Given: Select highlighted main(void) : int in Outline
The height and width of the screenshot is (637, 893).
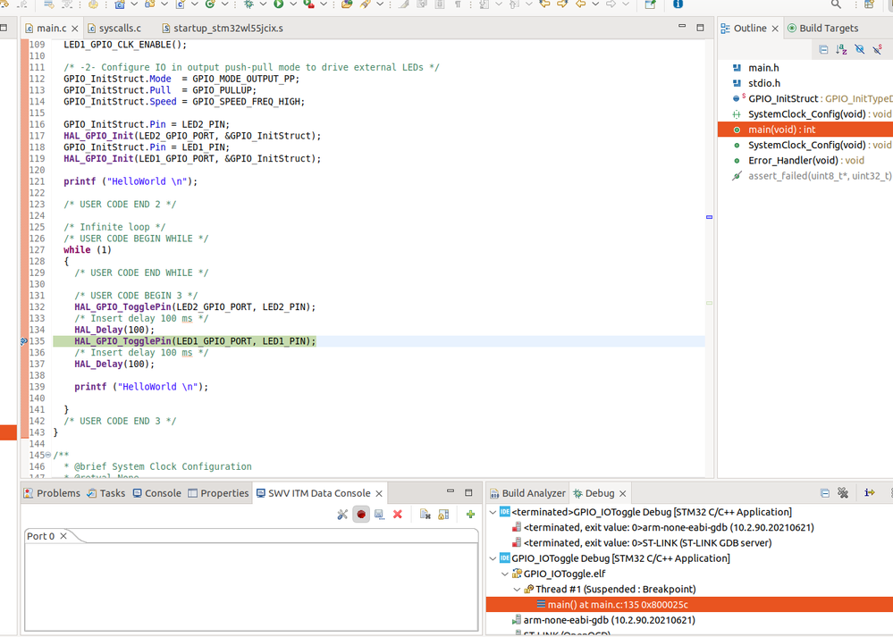Looking at the screenshot, I should click(x=805, y=130).
